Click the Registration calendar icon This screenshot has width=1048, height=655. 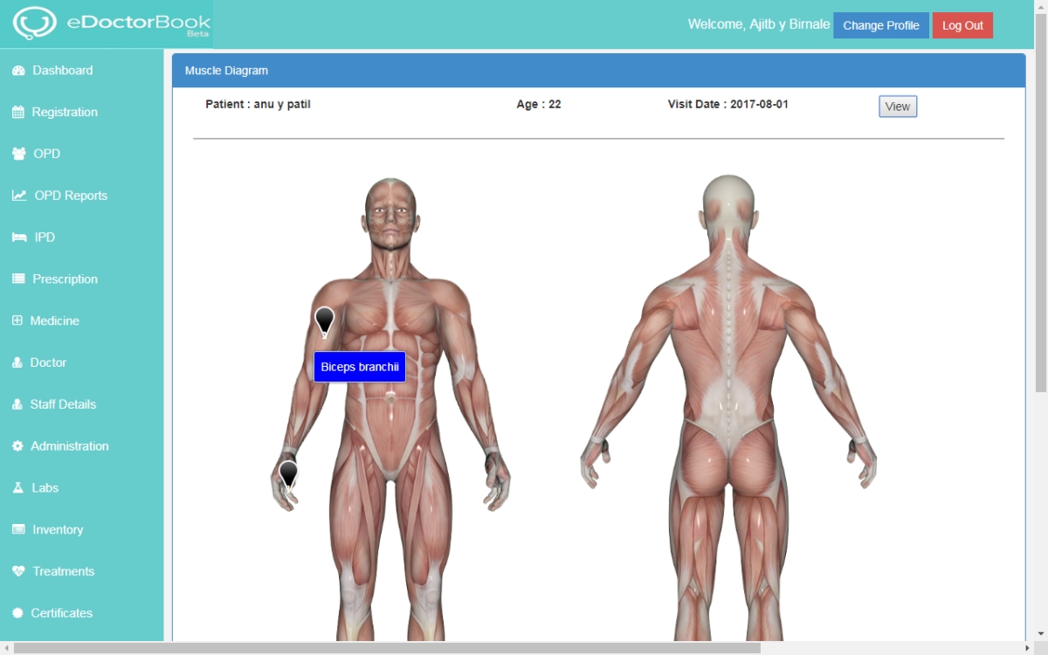tap(18, 113)
